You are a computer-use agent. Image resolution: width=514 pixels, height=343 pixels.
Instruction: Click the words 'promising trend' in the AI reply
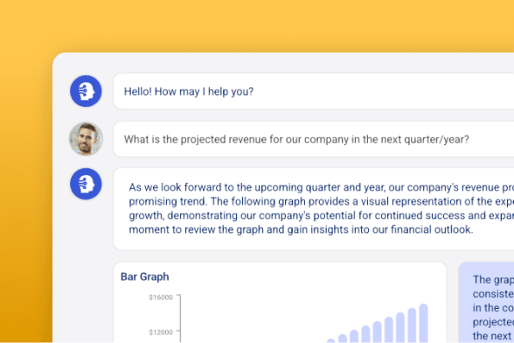[168, 201]
